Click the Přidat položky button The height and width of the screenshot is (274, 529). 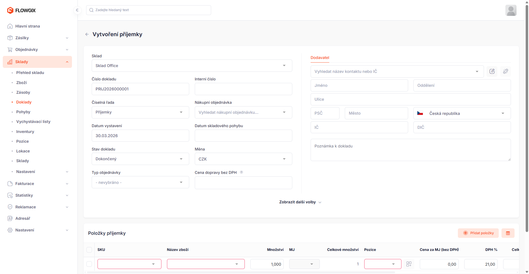[x=478, y=233]
